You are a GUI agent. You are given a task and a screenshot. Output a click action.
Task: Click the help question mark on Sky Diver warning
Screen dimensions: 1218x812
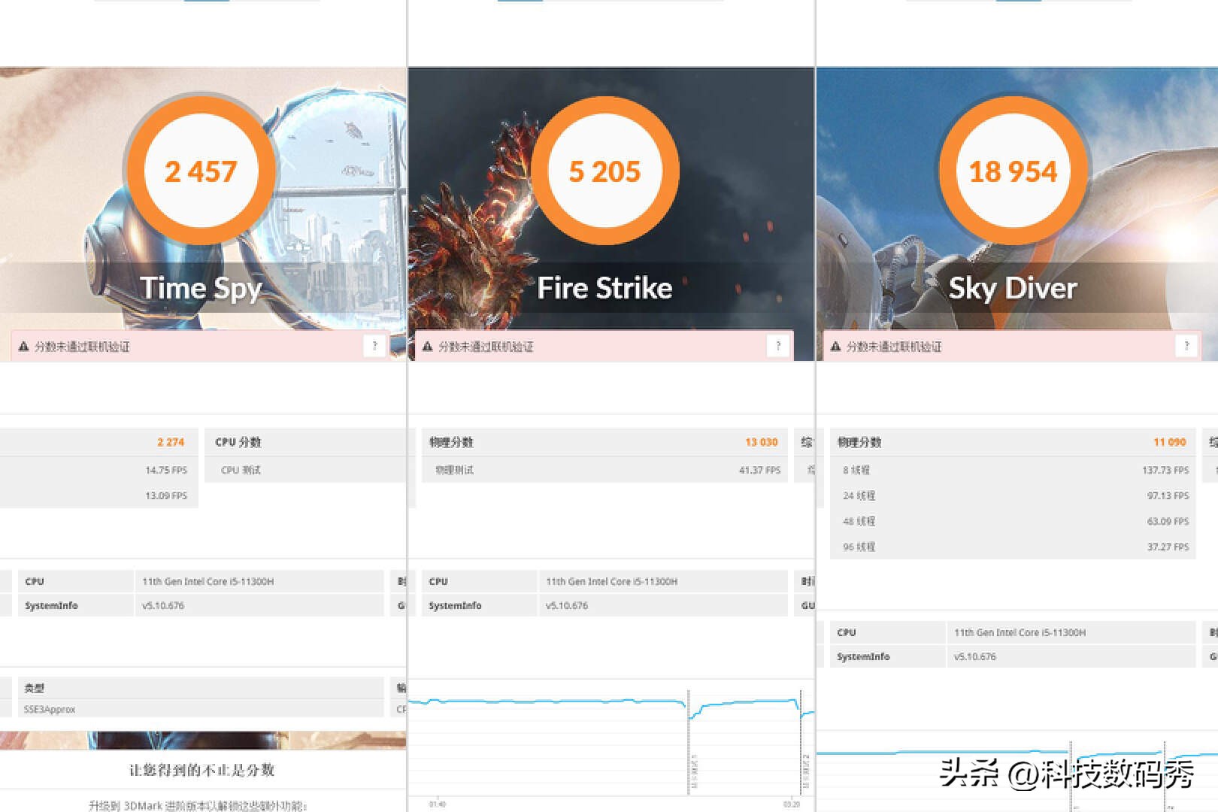tap(1186, 346)
